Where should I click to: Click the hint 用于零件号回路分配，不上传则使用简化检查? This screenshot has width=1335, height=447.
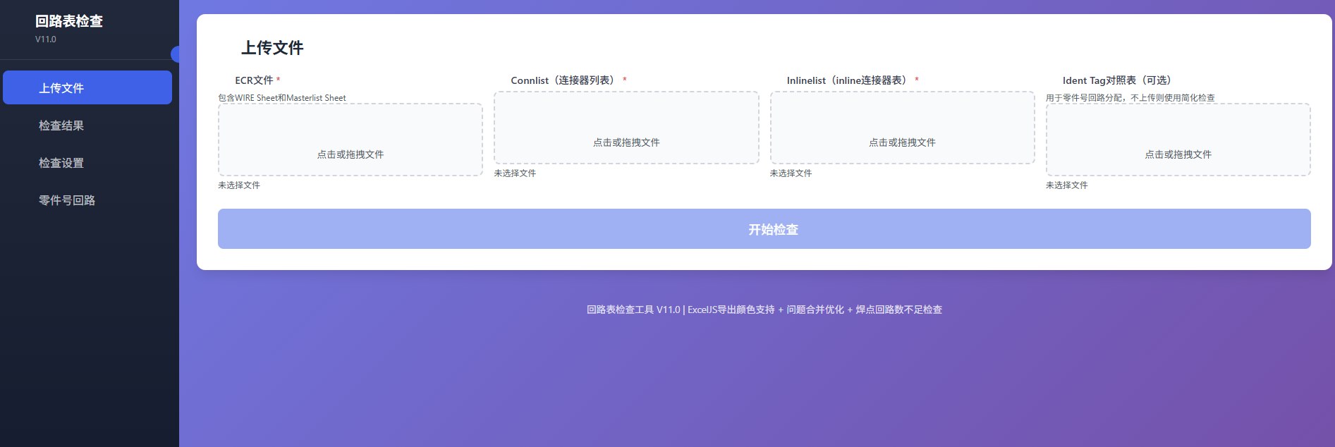pyautogui.click(x=1130, y=98)
